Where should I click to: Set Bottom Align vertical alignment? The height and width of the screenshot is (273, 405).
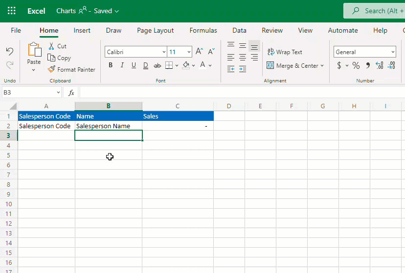254,46
